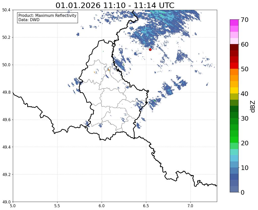This screenshot has height=210, width=258.
Task: Click the dark red colorbar segment below 60
Action: [x=234, y=47]
